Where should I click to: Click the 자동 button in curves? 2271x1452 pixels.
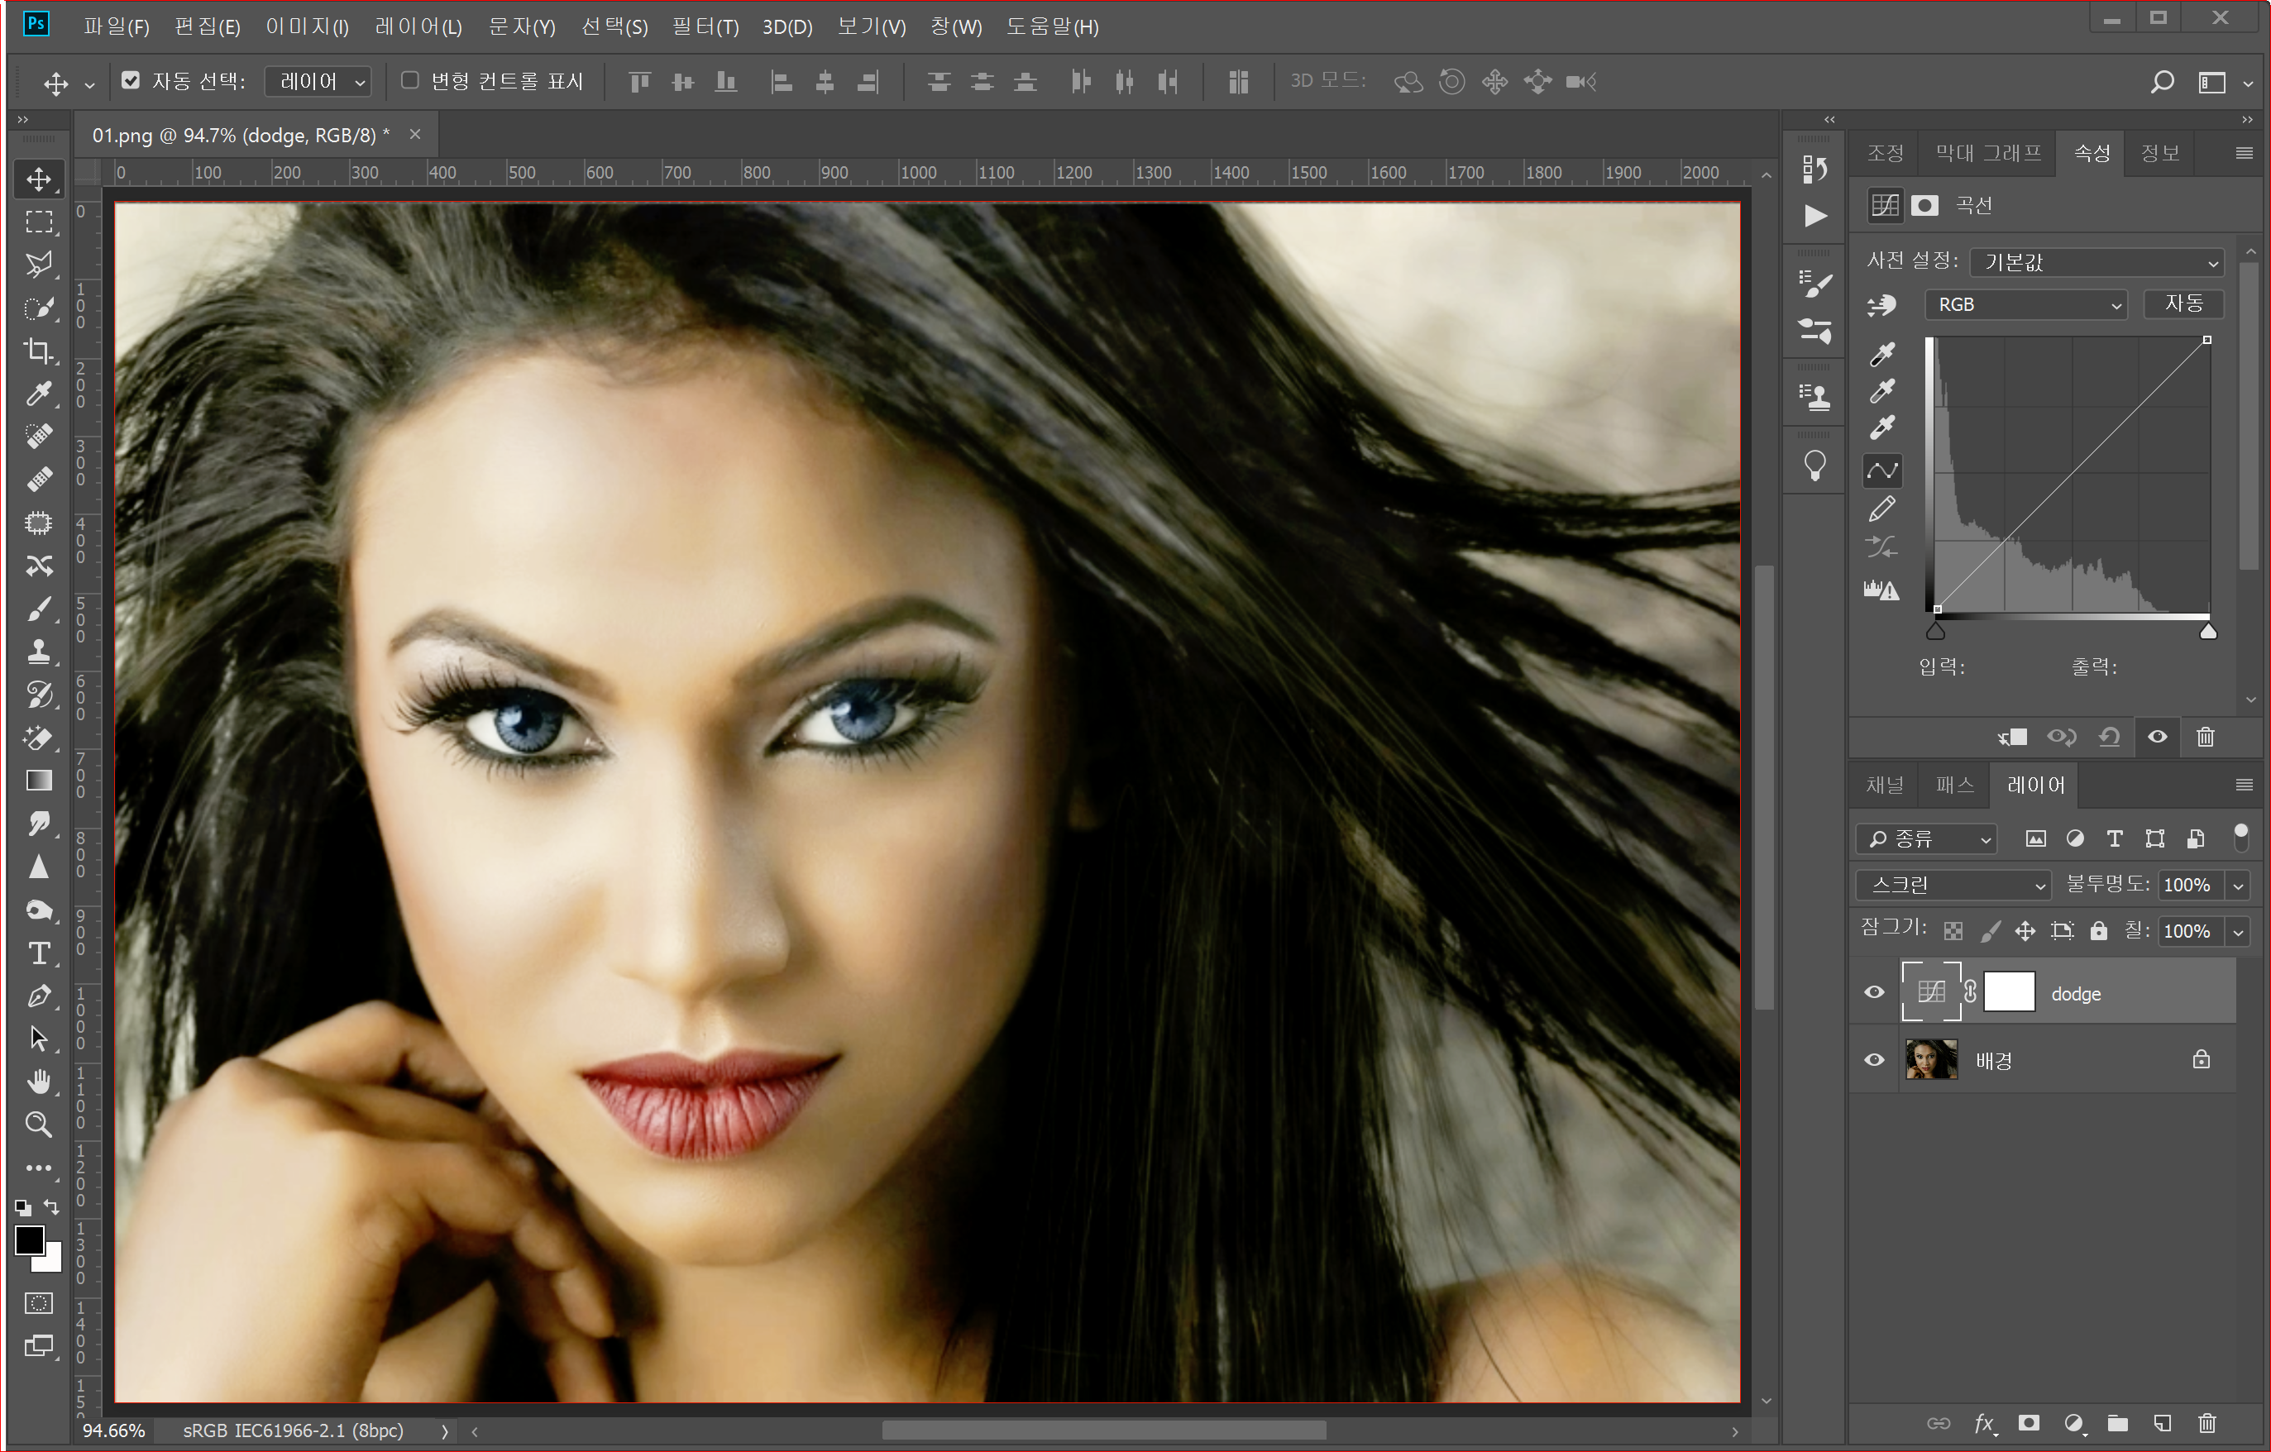pos(2183,303)
